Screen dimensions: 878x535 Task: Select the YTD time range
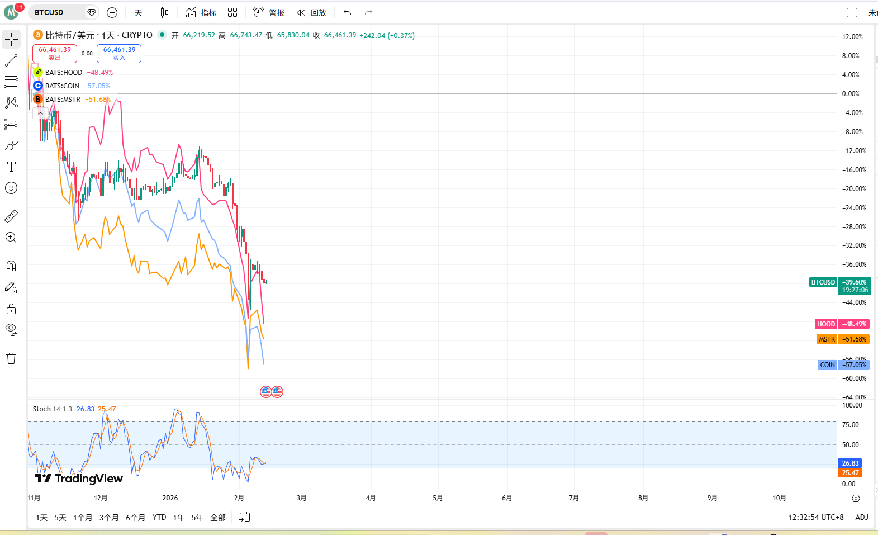click(159, 518)
